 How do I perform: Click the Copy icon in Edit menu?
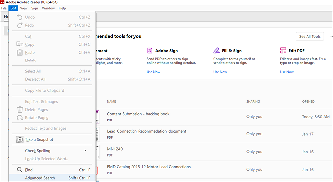(x=20, y=44)
